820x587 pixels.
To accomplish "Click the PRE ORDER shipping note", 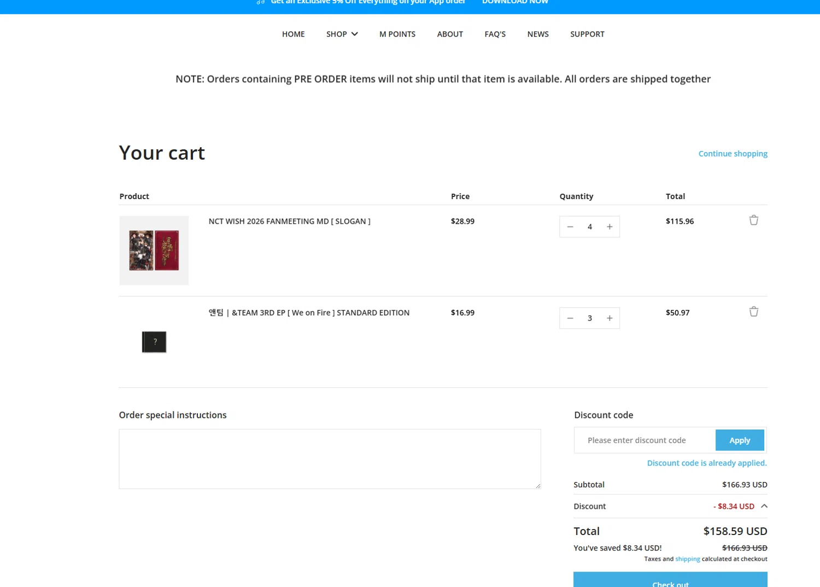I will (443, 79).
